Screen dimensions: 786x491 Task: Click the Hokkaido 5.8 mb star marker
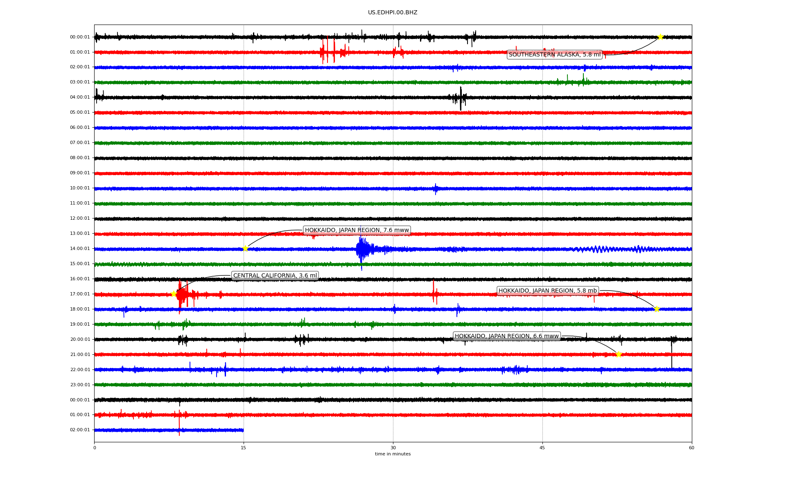pyautogui.click(x=657, y=309)
